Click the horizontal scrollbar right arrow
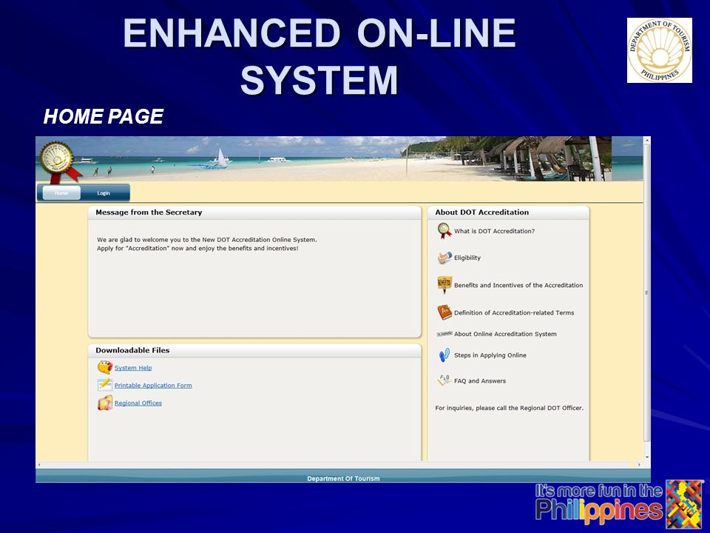Screen dimensions: 710x533 tap(639, 465)
